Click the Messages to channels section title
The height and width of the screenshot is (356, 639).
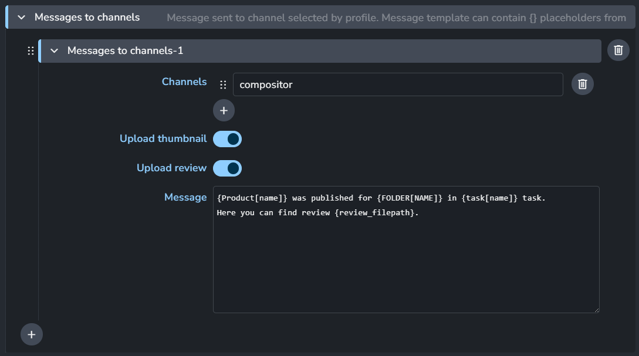point(87,18)
